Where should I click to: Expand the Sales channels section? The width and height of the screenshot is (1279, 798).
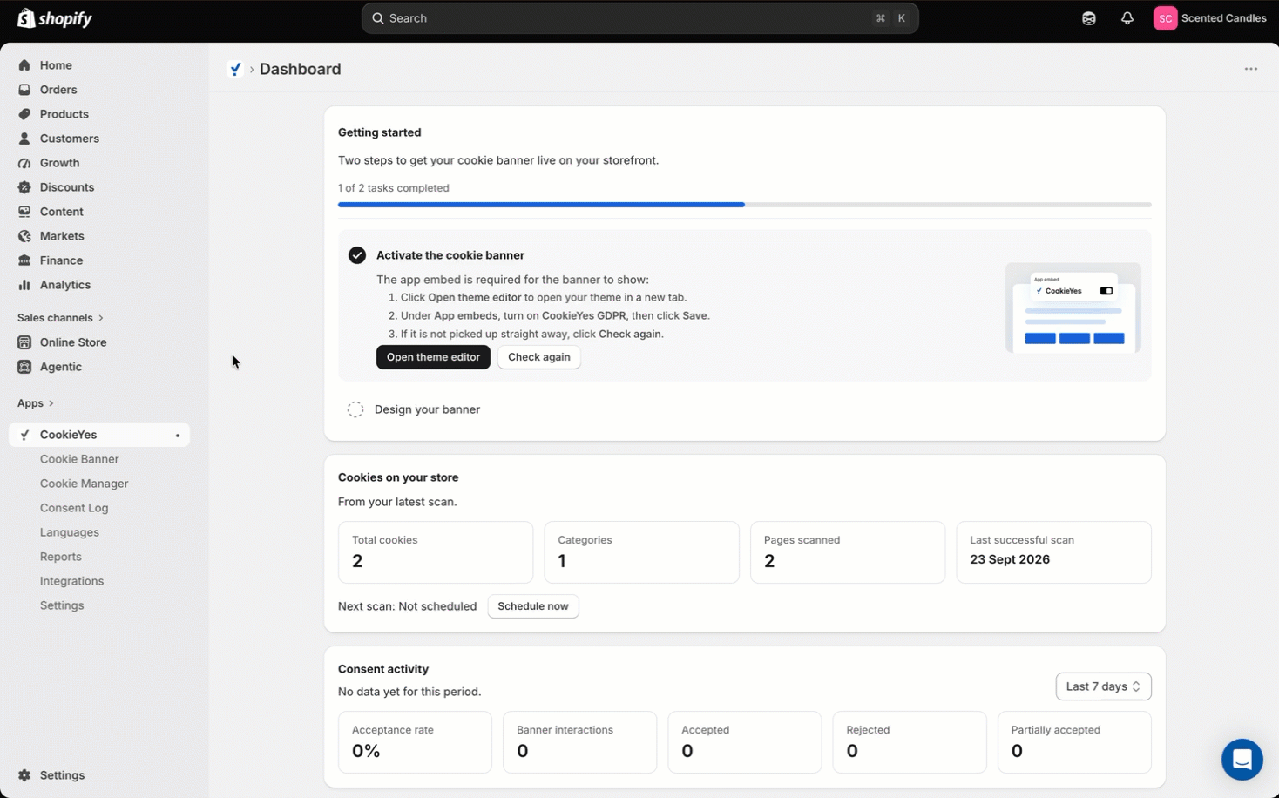[60, 318]
